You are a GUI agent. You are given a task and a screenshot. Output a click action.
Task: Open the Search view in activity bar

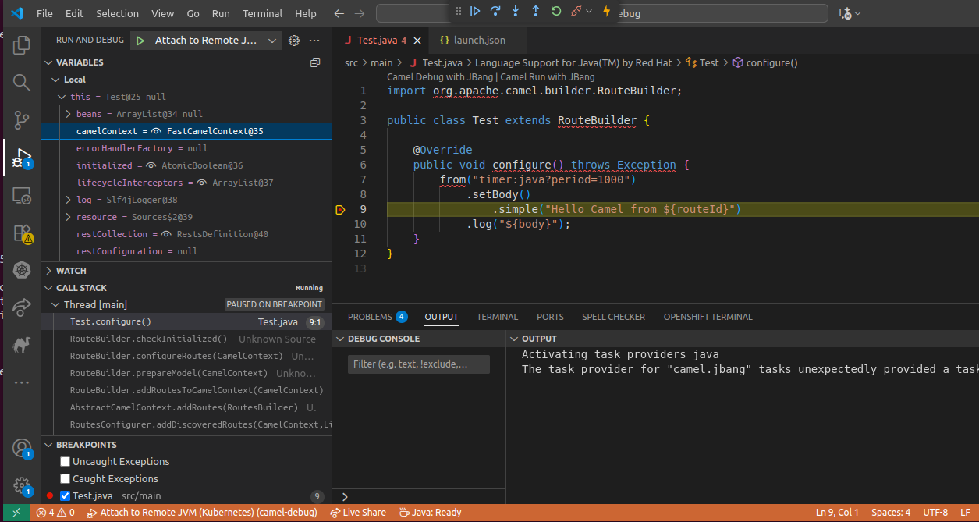coord(21,82)
